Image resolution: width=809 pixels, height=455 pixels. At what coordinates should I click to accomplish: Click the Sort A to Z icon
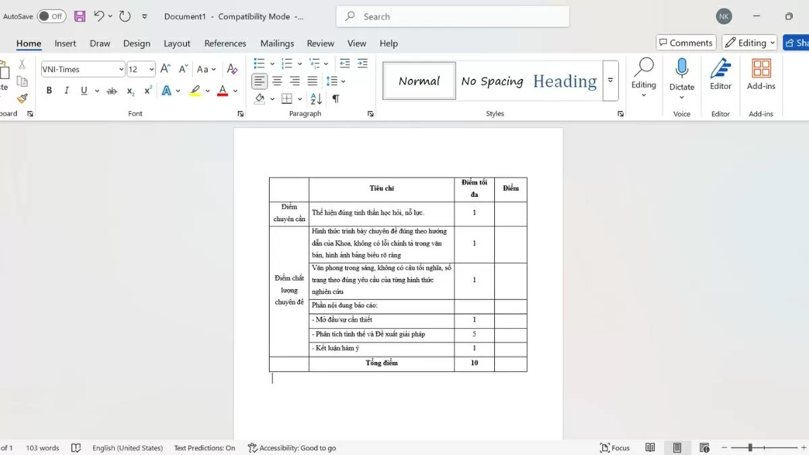click(x=316, y=98)
